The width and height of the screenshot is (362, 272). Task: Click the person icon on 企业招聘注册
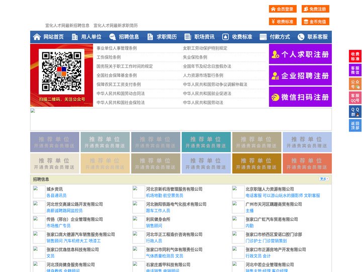[275, 76]
